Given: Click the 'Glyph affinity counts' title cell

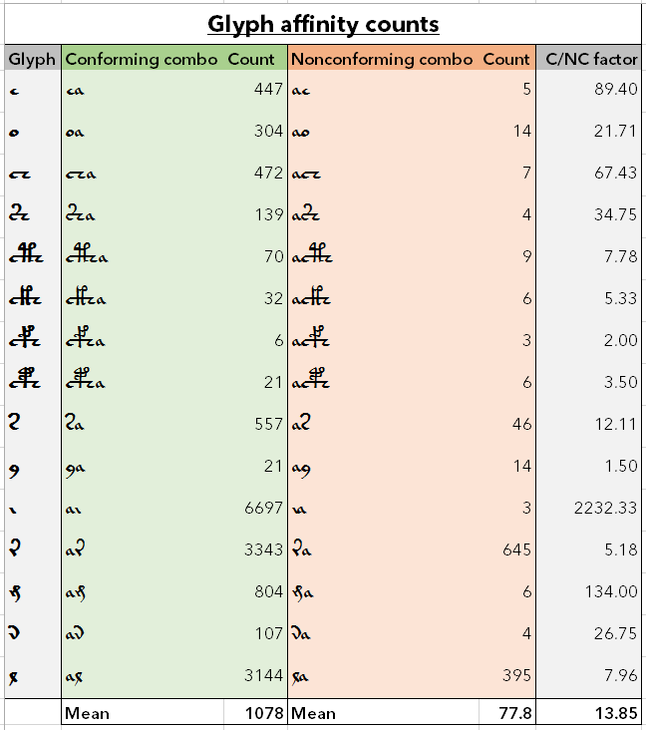Looking at the screenshot, I should point(323,22).
